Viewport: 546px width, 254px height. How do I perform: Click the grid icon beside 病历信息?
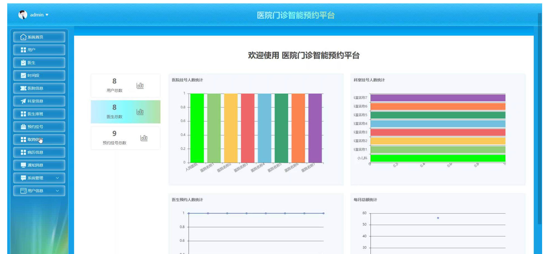[x=23, y=152]
